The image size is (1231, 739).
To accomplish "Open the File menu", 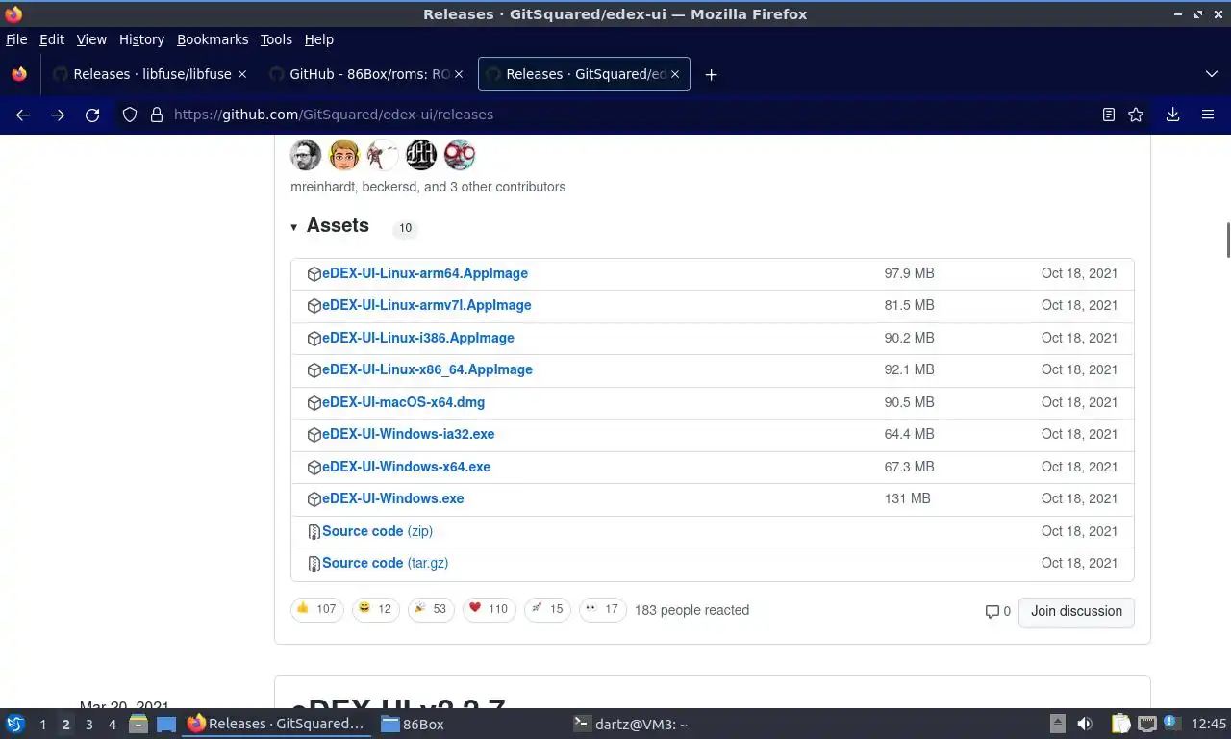I will [16, 39].
